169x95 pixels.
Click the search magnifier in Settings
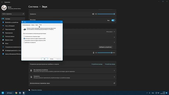tap(23, 14)
